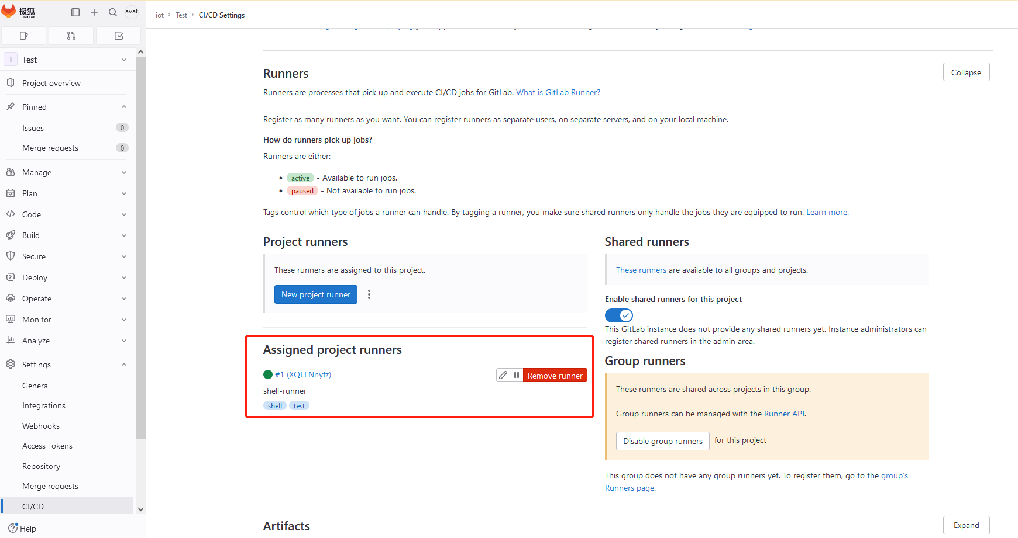
Task: Expand the Secure menu chevron
Action: [x=124, y=256]
